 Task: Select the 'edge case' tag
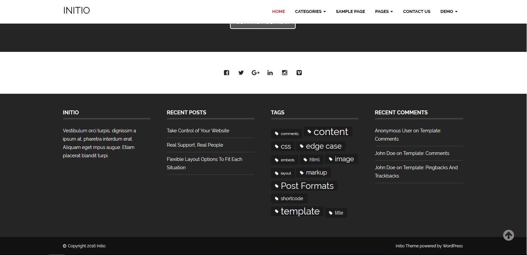point(321,146)
